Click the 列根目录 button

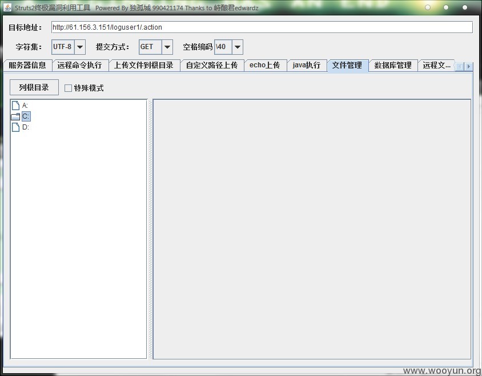tap(34, 87)
